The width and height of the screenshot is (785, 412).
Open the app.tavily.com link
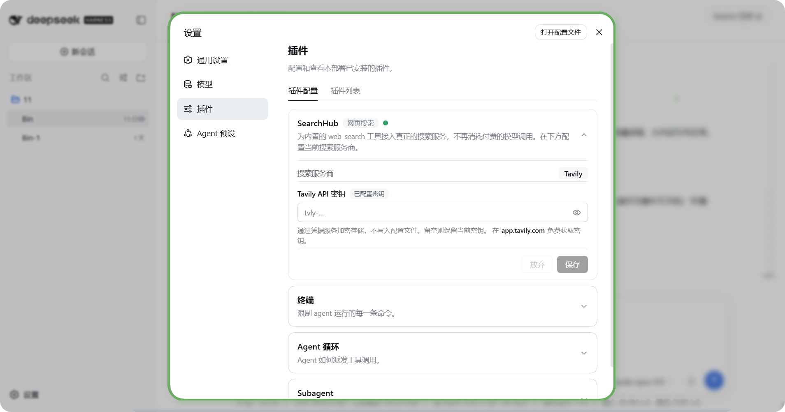click(x=523, y=231)
